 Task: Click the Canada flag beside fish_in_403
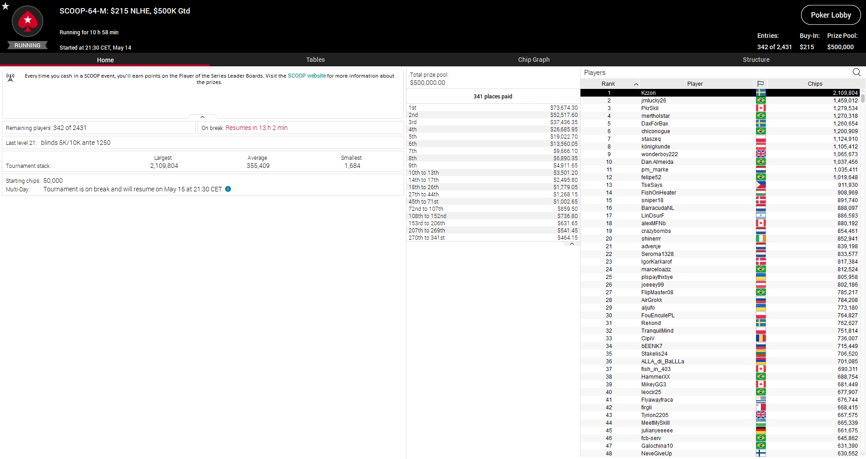pos(761,369)
